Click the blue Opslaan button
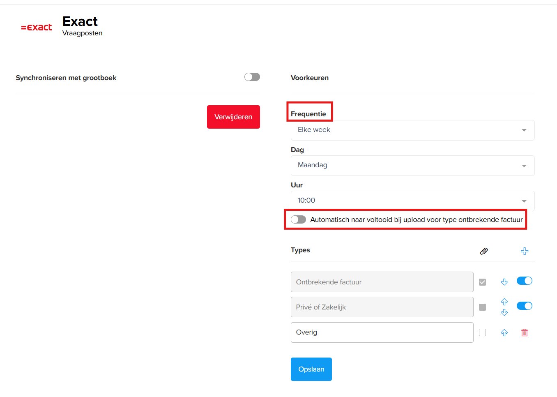The height and width of the screenshot is (397, 557). point(311,369)
